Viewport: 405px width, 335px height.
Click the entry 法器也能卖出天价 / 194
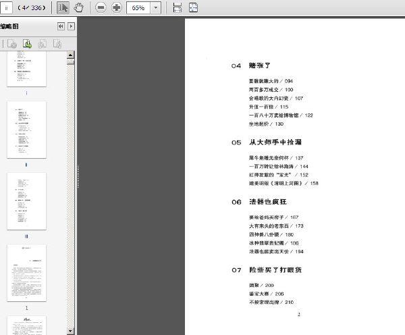tap(276, 251)
